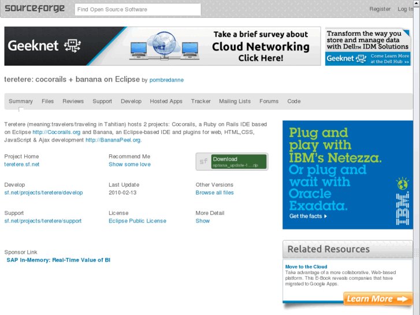Screen dimensions: 420x315
Task: Open Eclipse Public License link
Action: click(x=137, y=221)
